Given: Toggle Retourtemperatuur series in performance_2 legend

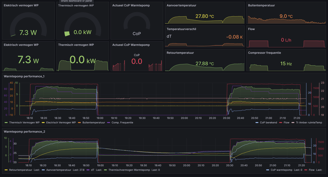Looking at the screenshot, I should (20, 170).
